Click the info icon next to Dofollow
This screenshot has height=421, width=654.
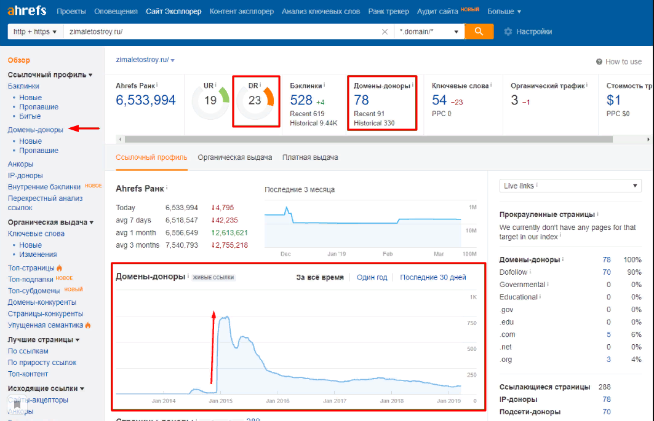click(530, 272)
